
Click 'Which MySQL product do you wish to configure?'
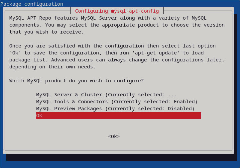click(76, 81)
